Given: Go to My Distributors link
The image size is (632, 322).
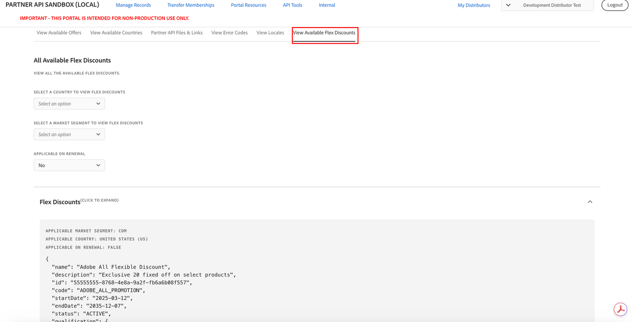Looking at the screenshot, I should coord(474,5).
